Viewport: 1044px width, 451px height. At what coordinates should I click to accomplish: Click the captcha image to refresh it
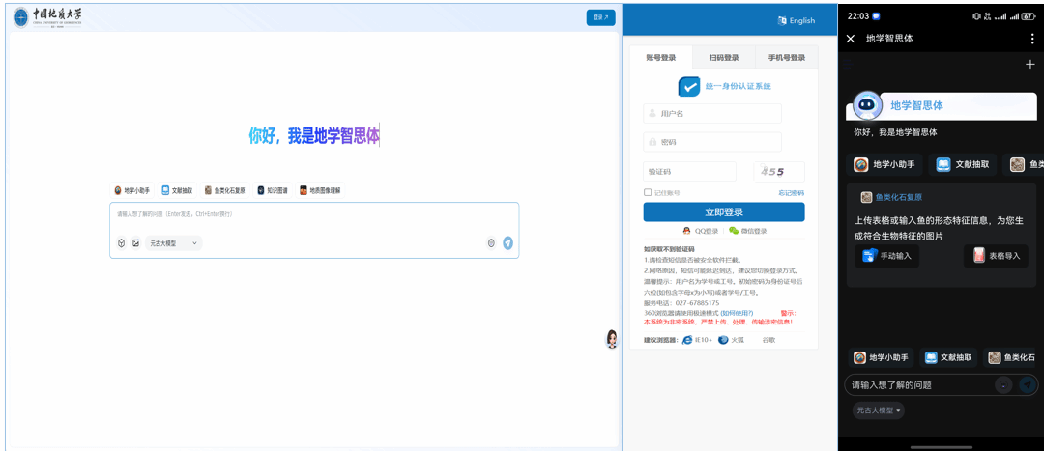(x=778, y=171)
